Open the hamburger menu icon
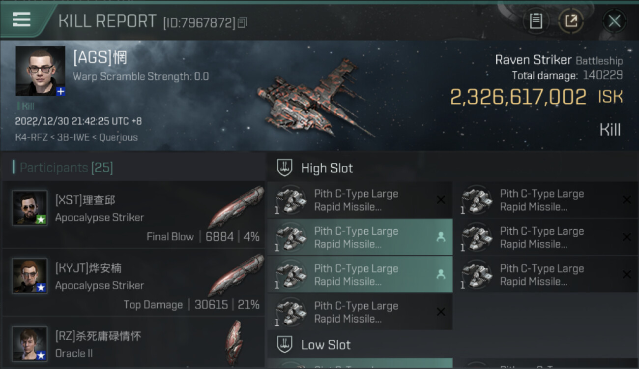Viewport: 639px width, 369px height. pyautogui.click(x=22, y=20)
